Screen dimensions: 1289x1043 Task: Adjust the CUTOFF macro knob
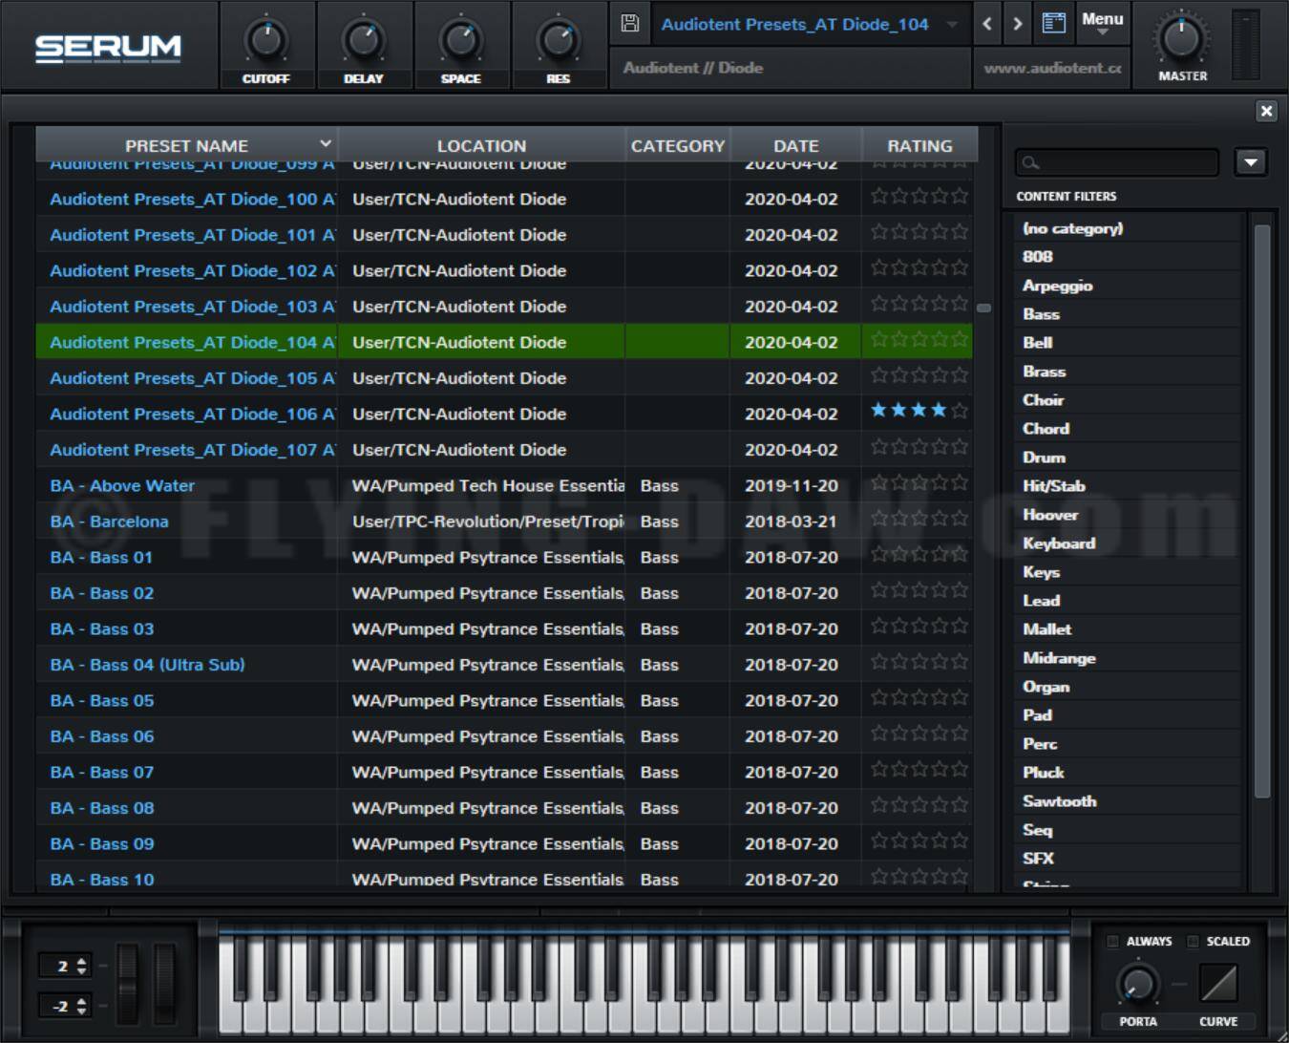(265, 41)
